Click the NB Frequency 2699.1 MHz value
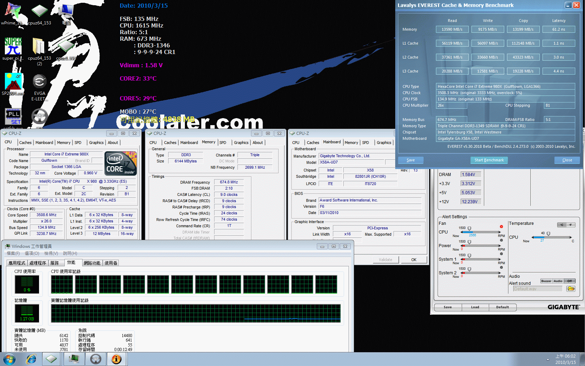This screenshot has height=366, width=585. click(x=255, y=167)
